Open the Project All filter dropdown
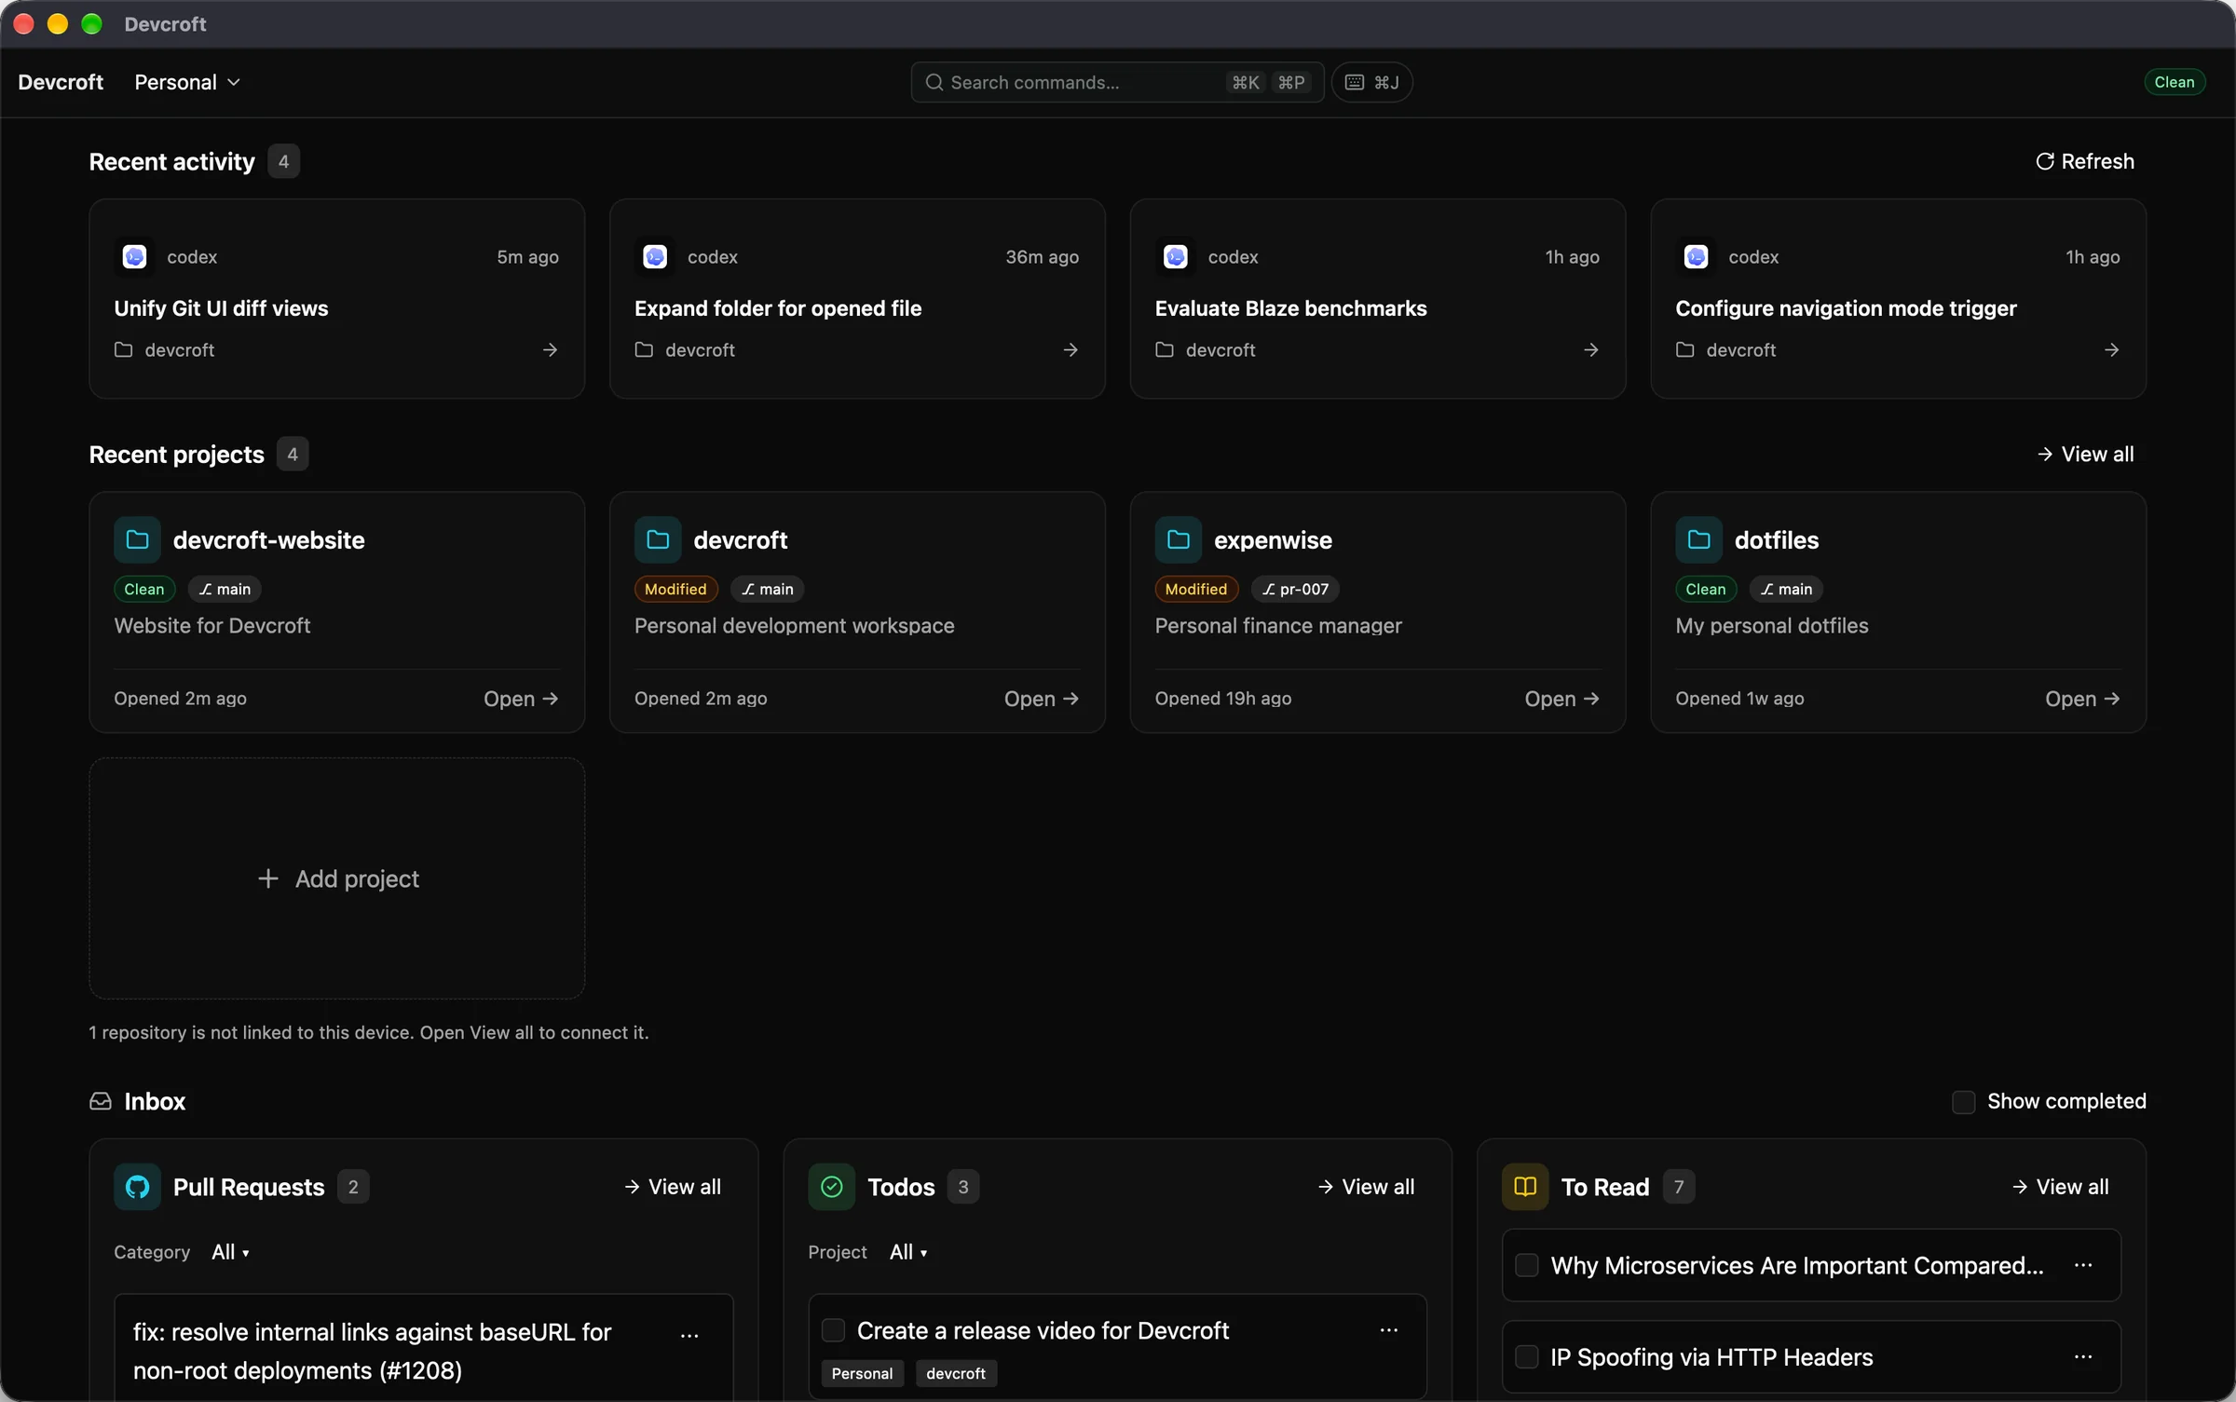The image size is (2236, 1402). click(x=908, y=1251)
